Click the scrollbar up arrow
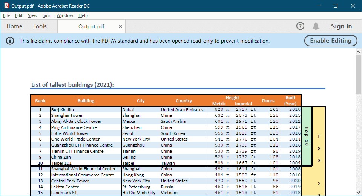The width and height of the screenshot is (362, 196). coord(358,52)
